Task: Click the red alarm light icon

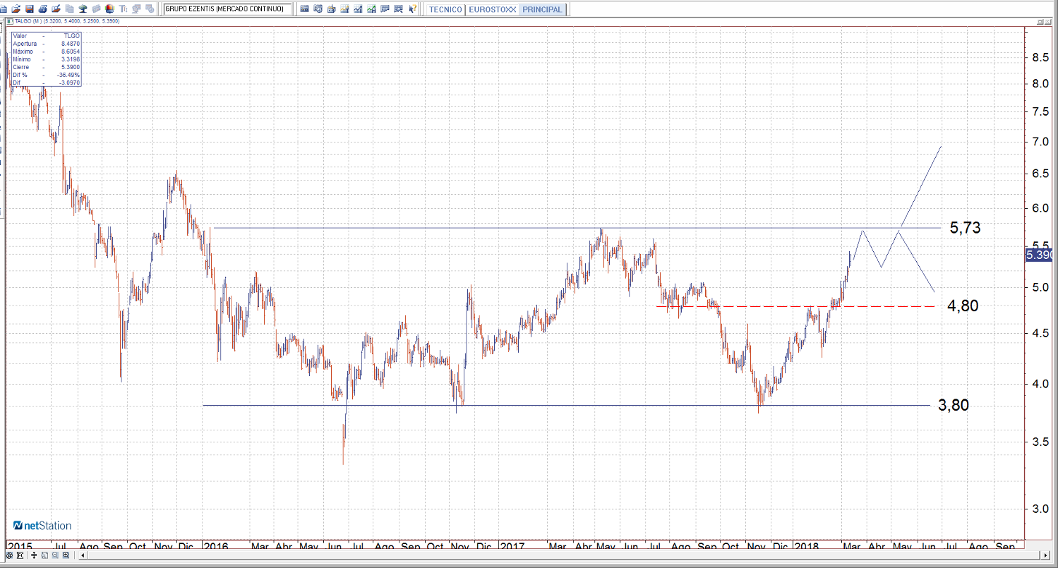Action: tap(109, 9)
